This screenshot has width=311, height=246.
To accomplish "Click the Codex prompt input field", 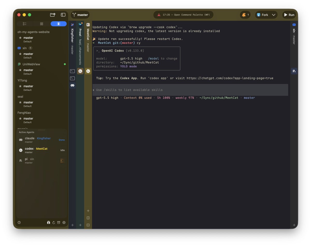I will (x=190, y=90).
